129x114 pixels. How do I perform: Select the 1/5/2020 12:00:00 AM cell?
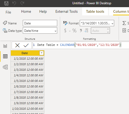coord(28,81)
